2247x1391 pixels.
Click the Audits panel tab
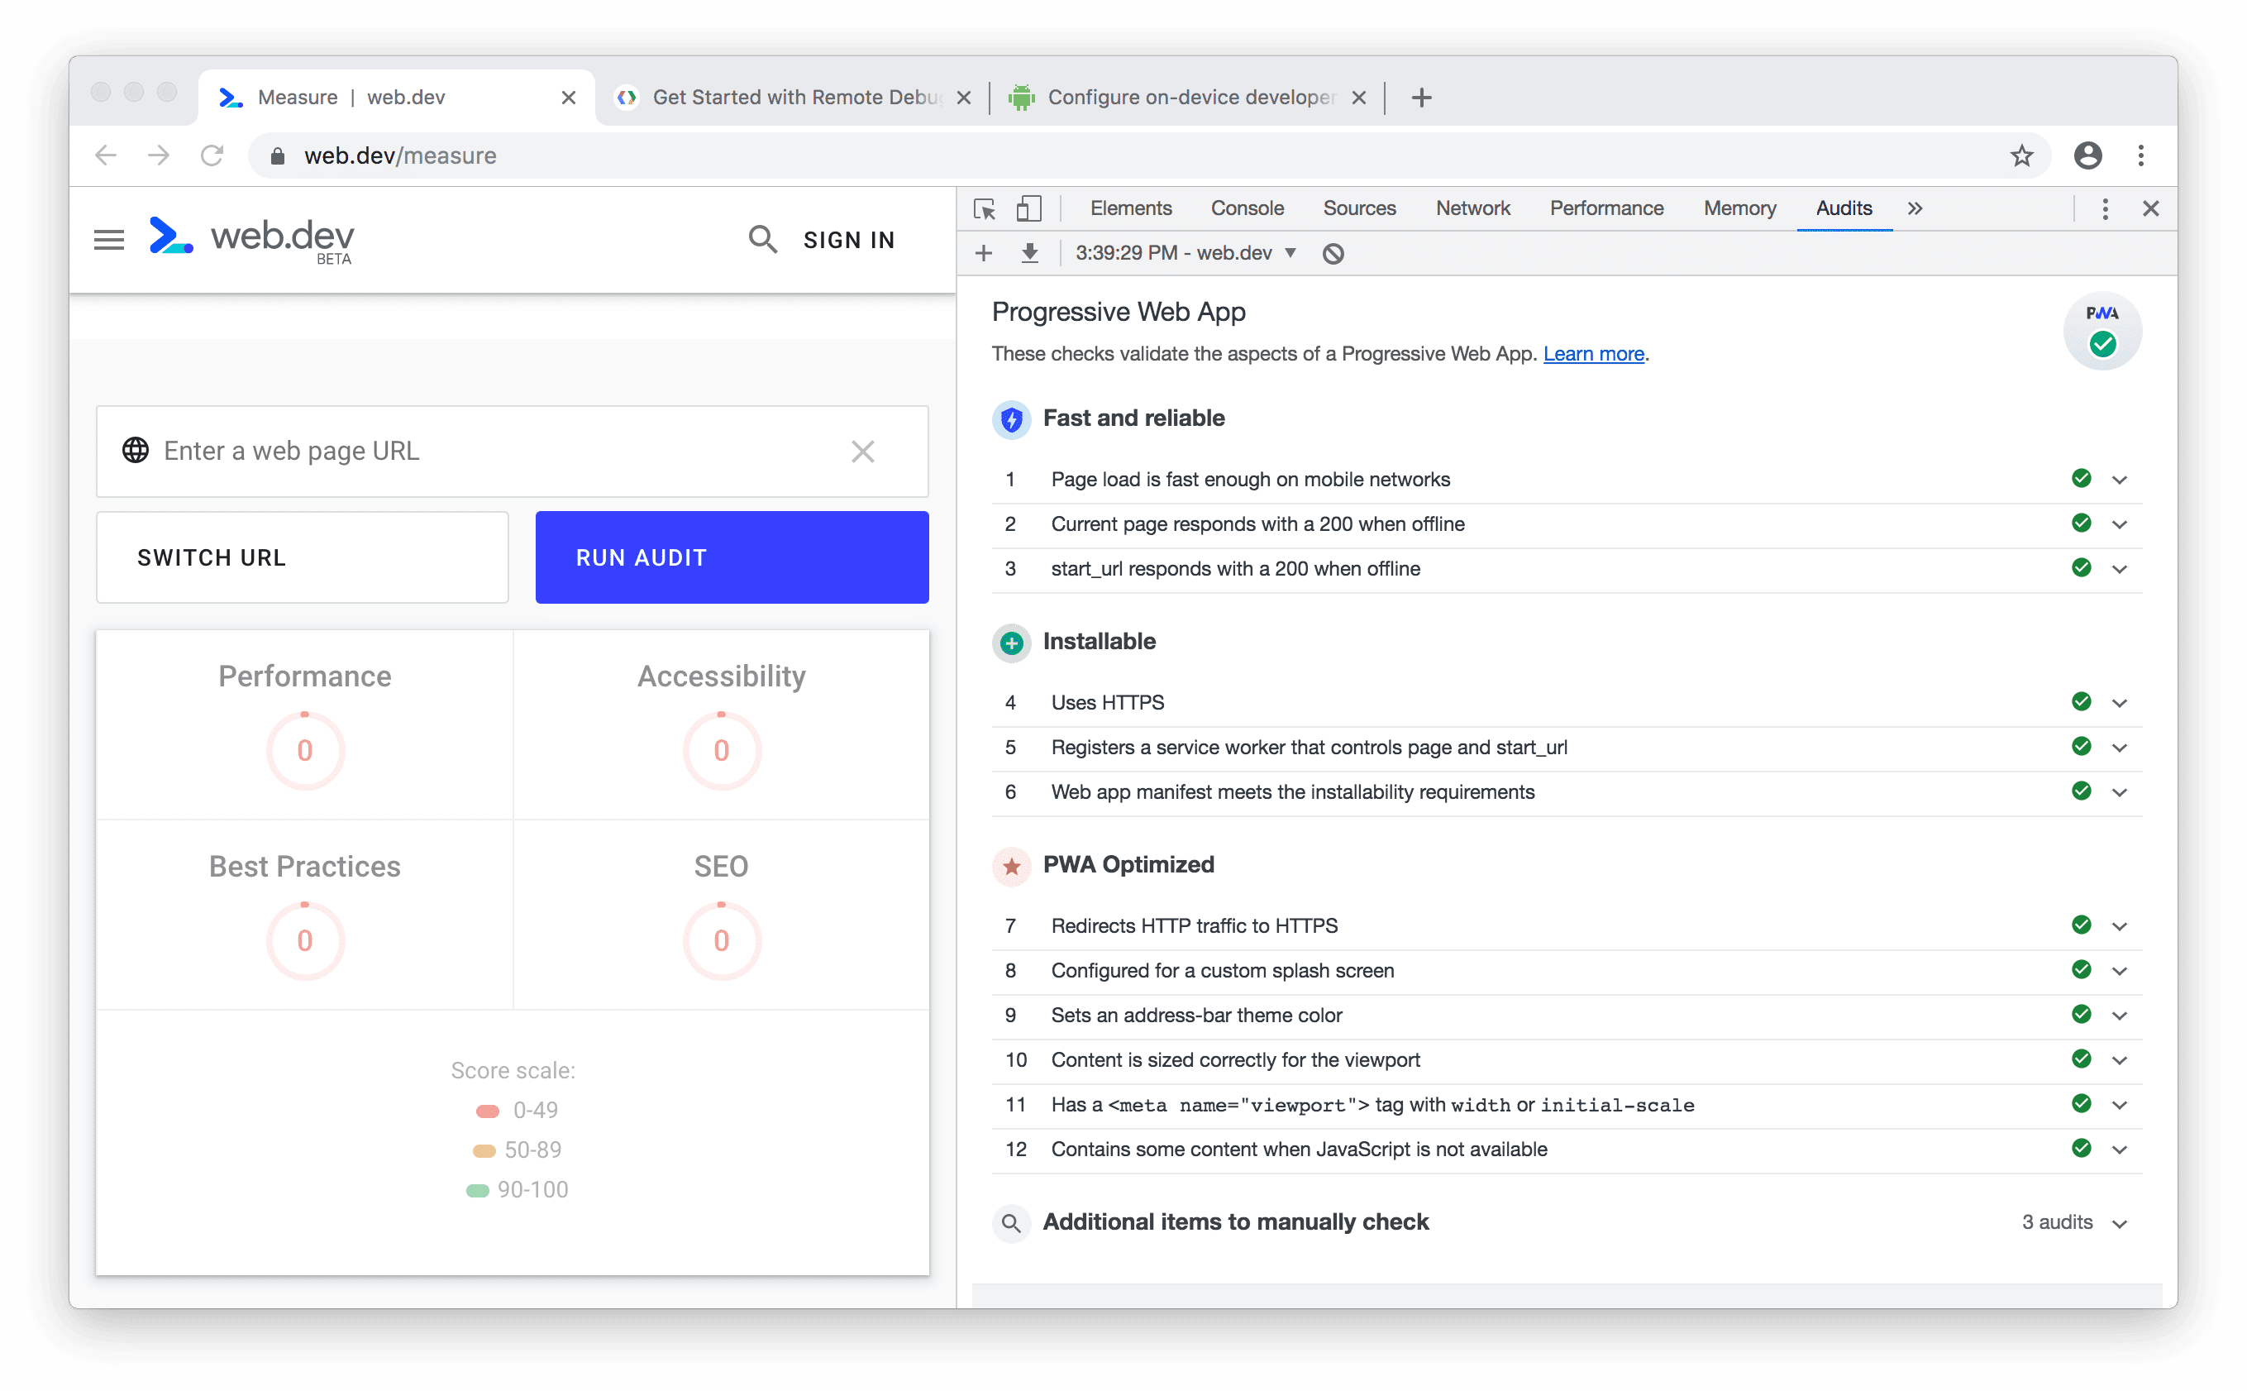(1843, 208)
